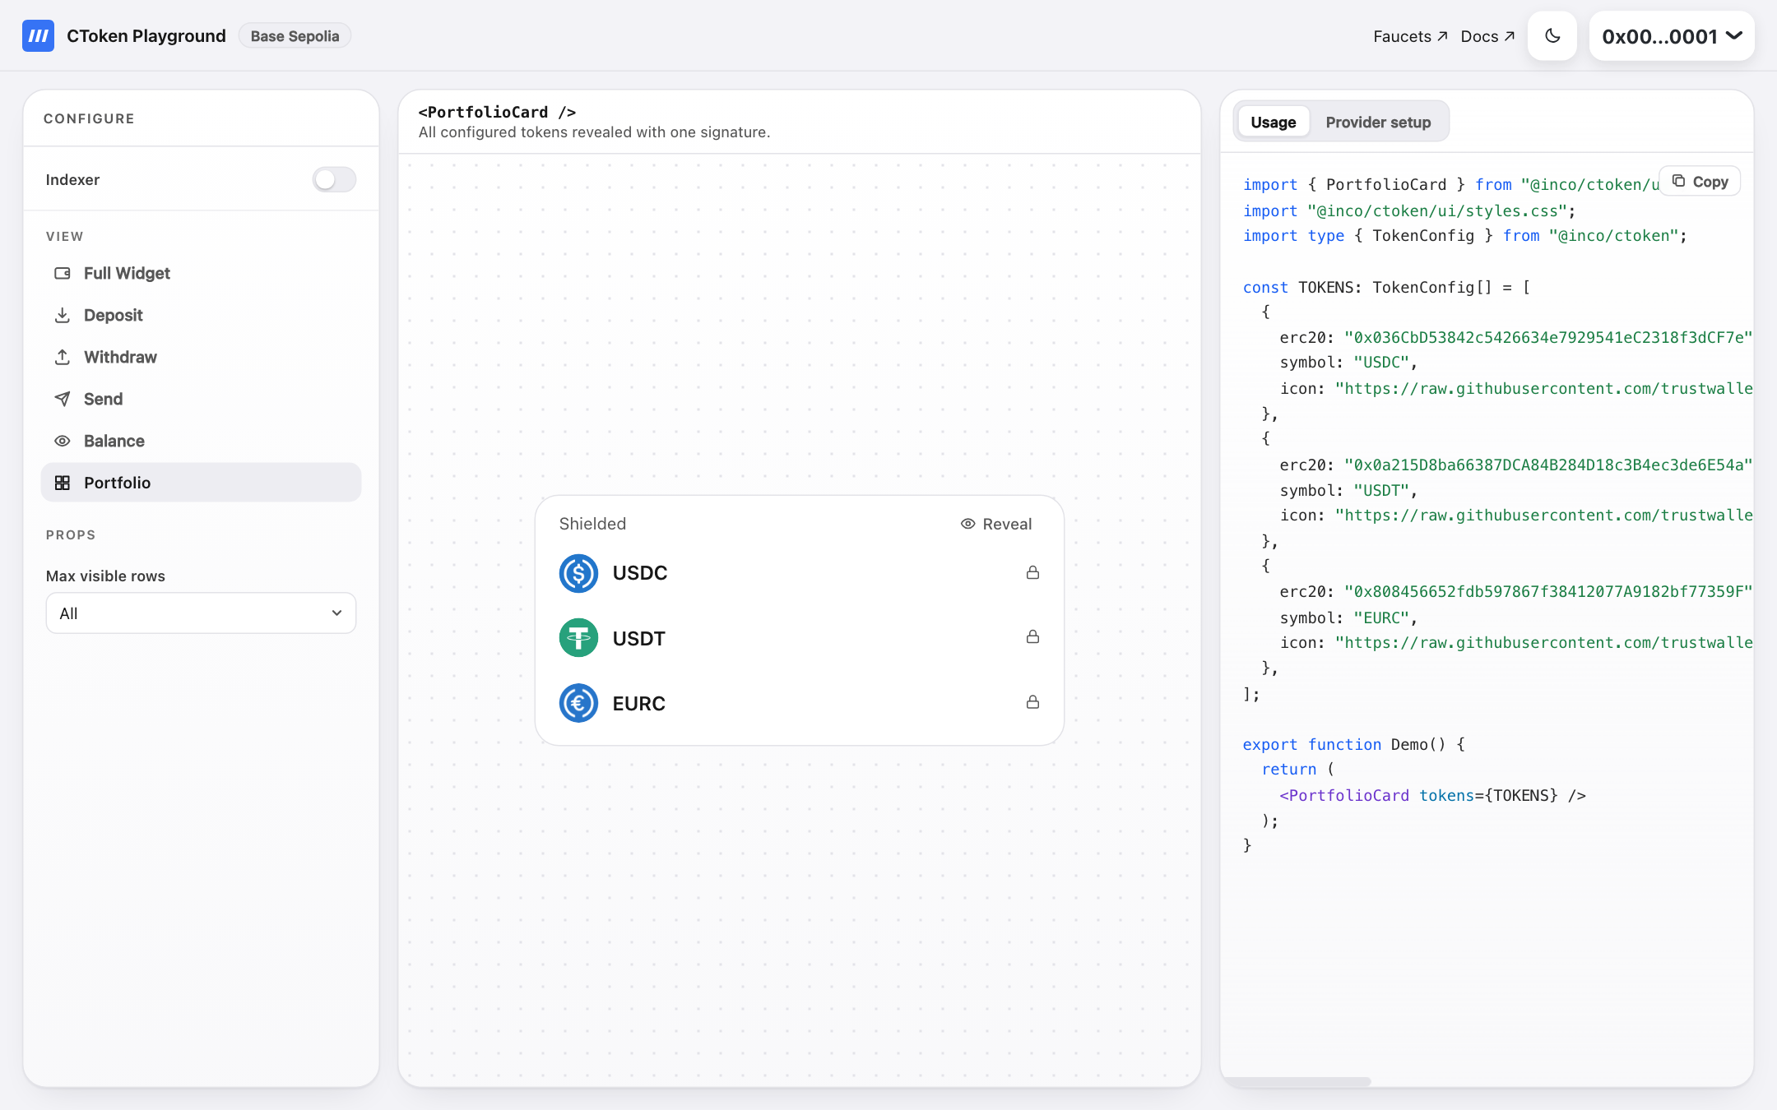
Task: Click the EURC token name
Action: coord(639,703)
